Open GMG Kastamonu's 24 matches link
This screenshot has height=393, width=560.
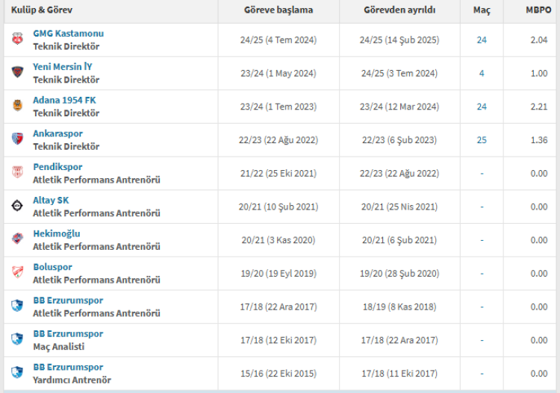[x=482, y=40]
